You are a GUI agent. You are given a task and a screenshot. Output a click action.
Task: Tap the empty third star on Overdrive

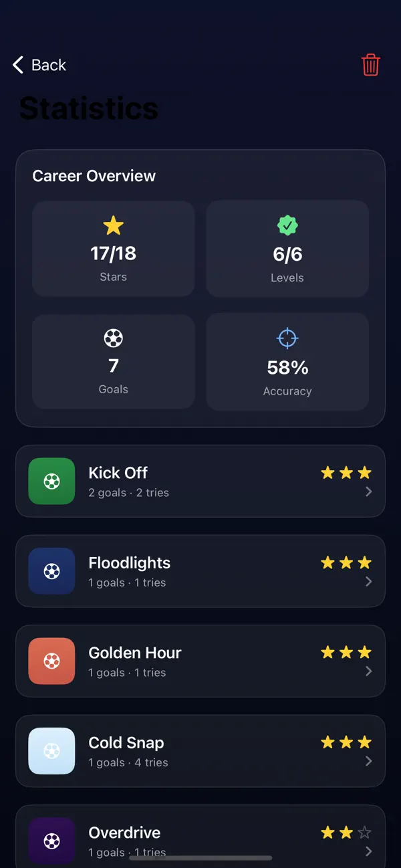click(364, 833)
